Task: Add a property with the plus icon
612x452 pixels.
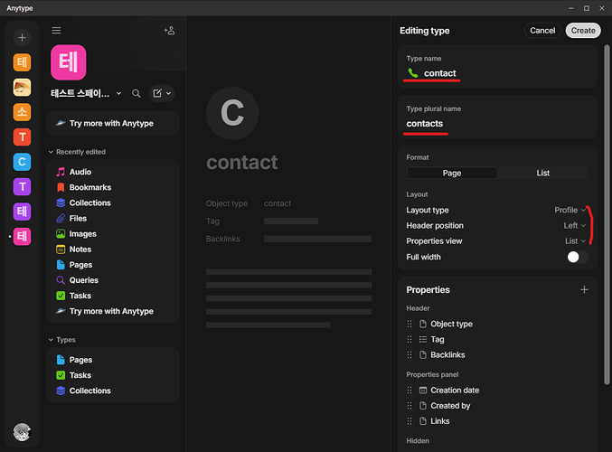Action: click(x=584, y=289)
